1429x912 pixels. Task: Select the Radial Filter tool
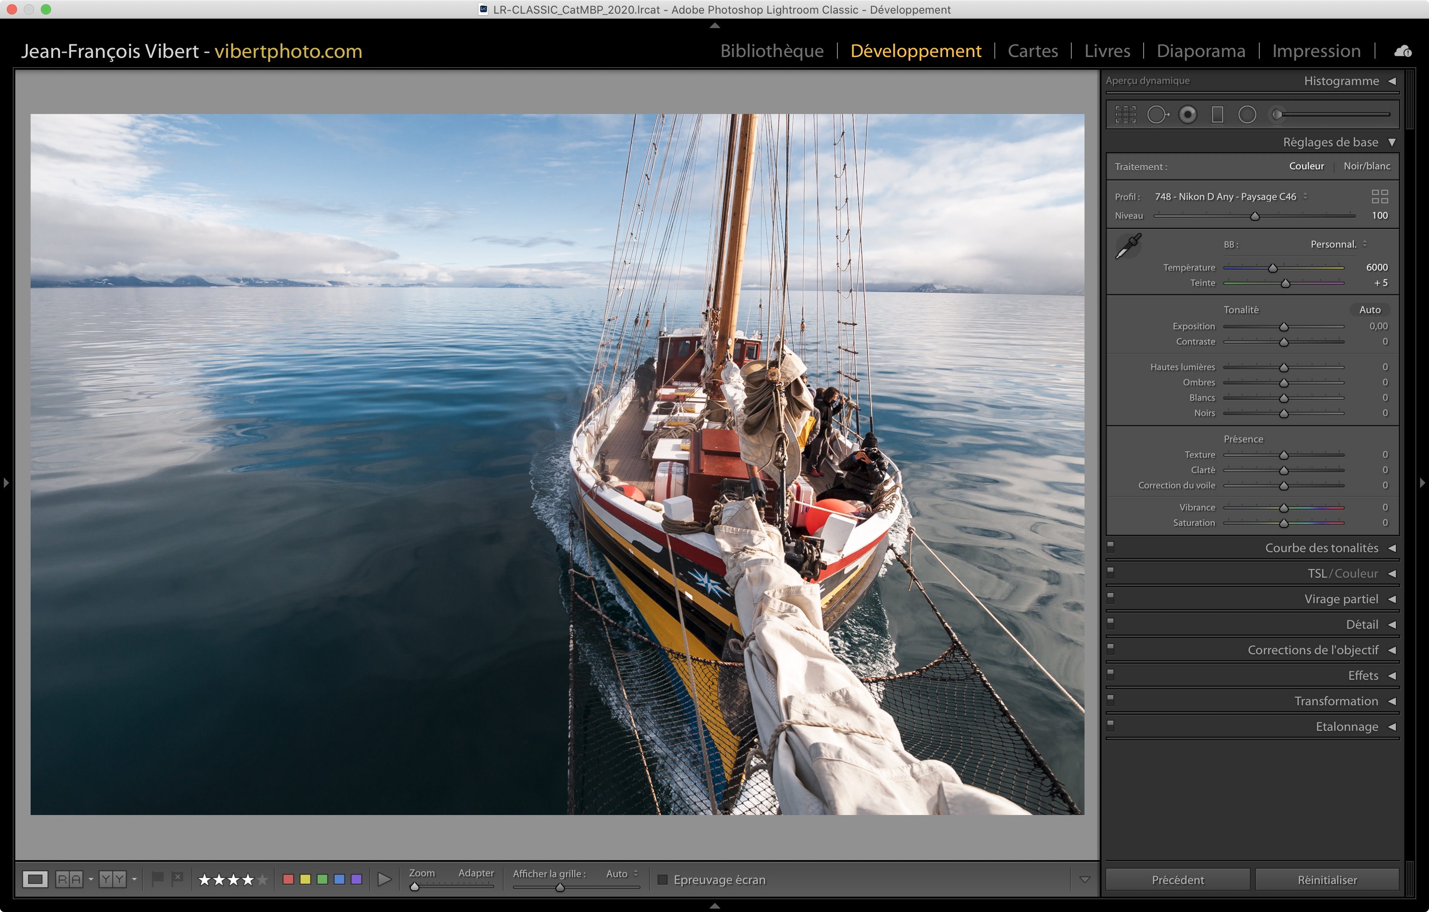coord(1247,114)
